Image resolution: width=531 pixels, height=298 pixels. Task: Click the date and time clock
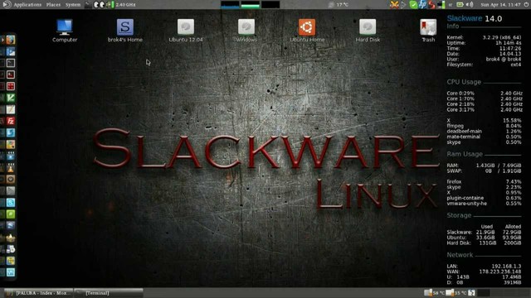pyautogui.click(x=500, y=5)
